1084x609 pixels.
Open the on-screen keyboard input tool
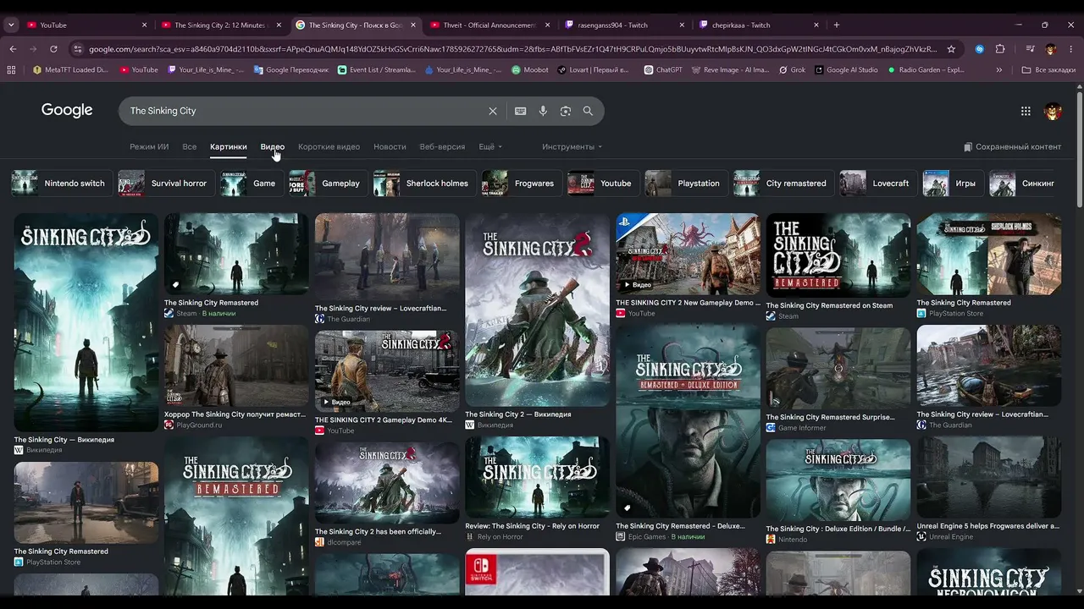520,111
